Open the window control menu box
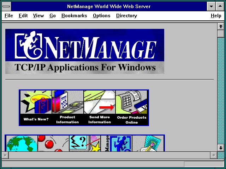 click(x=6, y=6)
